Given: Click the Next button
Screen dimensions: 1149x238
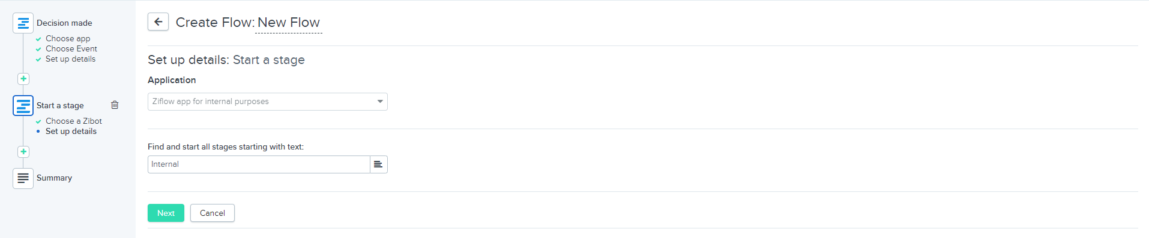Looking at the screenshot, I should (x=166, y=213).
